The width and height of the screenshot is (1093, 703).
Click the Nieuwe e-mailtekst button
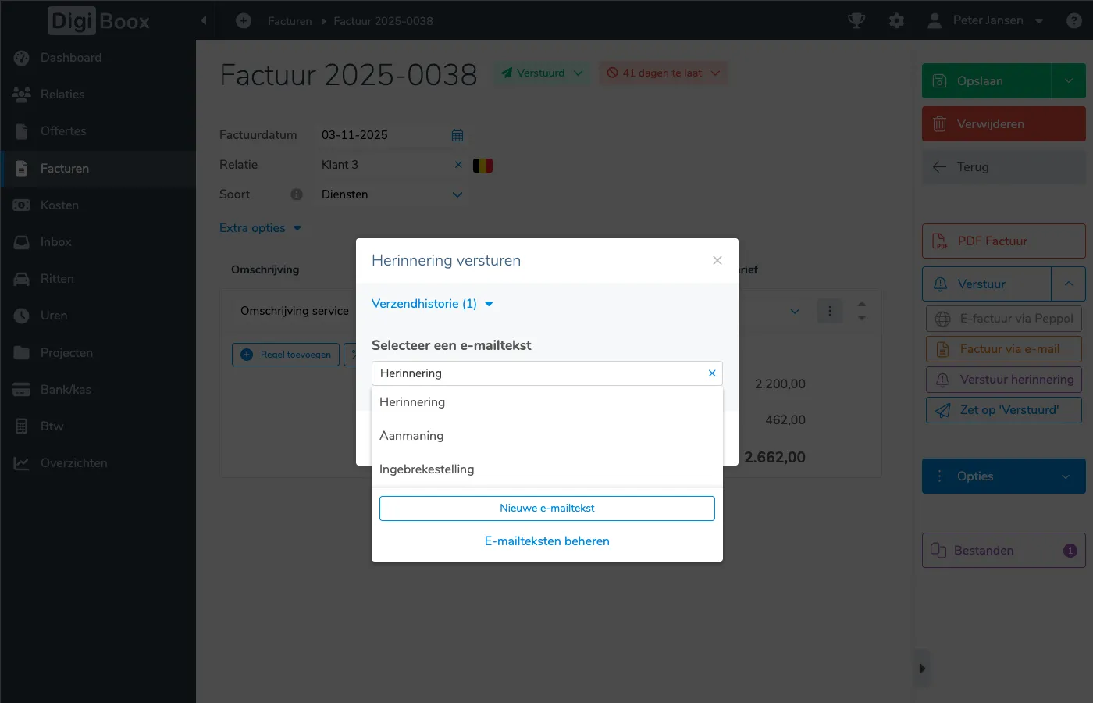[x=546, y=509]
